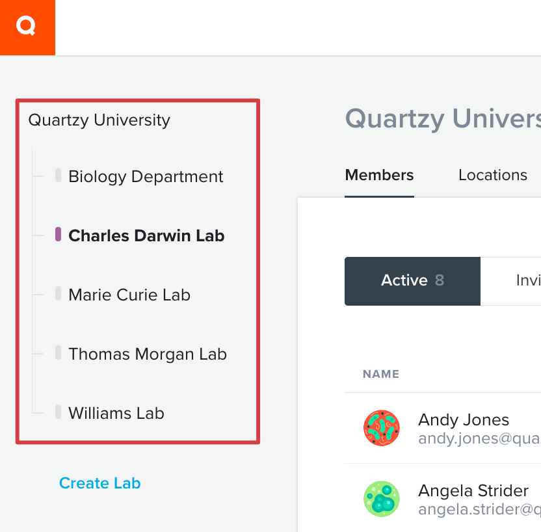Switch to the Marie Curie Lab
Screen dimensions: 541x532
click(x=129, y=295)
